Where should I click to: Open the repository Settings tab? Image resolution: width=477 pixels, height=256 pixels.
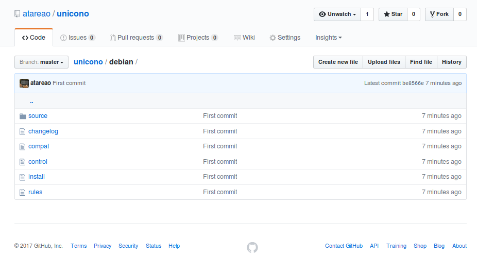pyautogui.click(x=285, y=38)
